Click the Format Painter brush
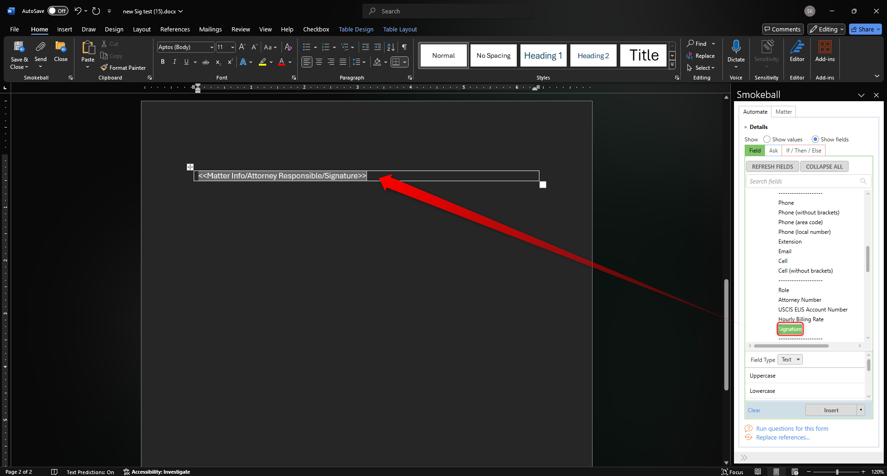Screen dimensions: 887x476 coord(123,68)
